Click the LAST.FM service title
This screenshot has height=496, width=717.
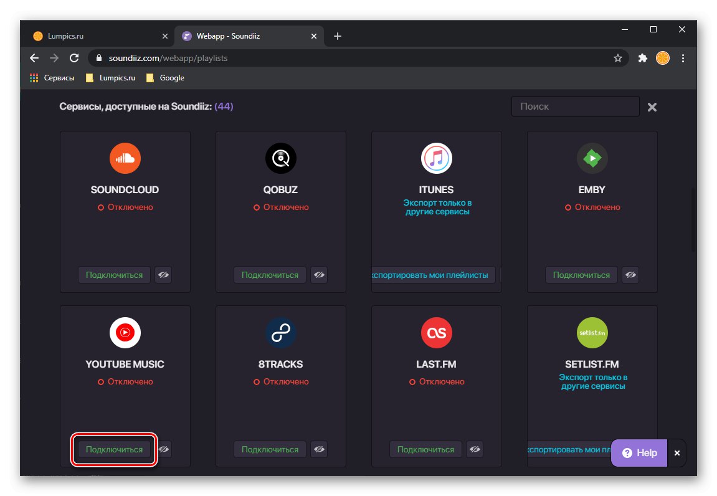pyautogui.click(x=436, y=365)
